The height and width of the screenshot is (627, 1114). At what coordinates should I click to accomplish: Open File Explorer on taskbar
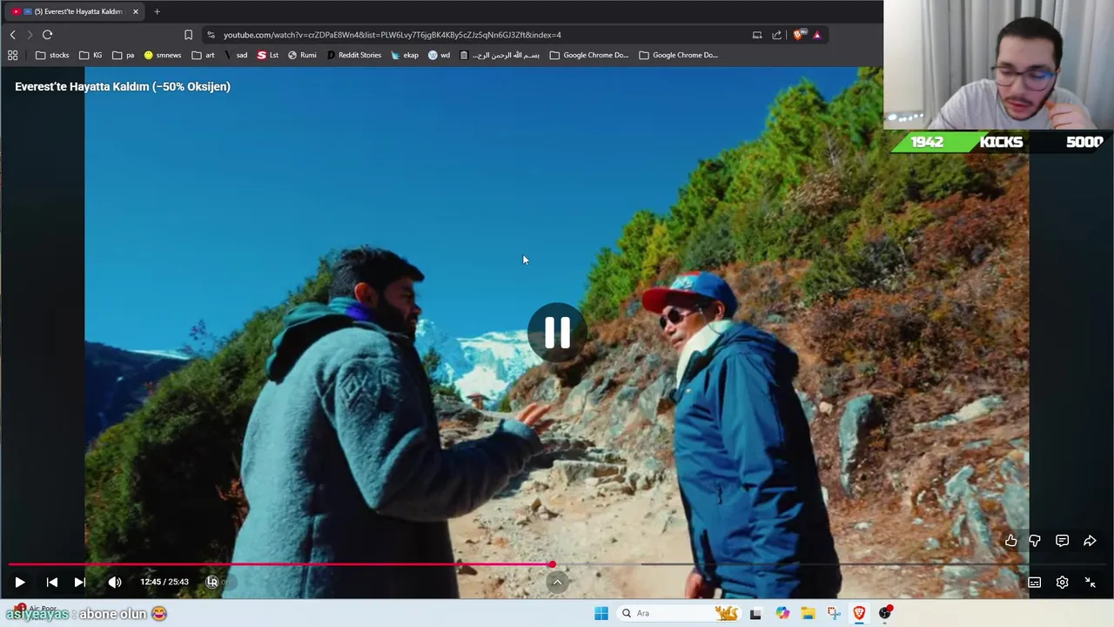(x=808, y=613)
